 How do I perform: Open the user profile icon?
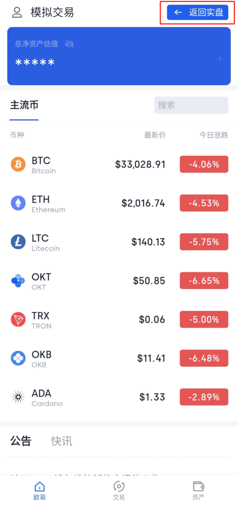[17, 12]
